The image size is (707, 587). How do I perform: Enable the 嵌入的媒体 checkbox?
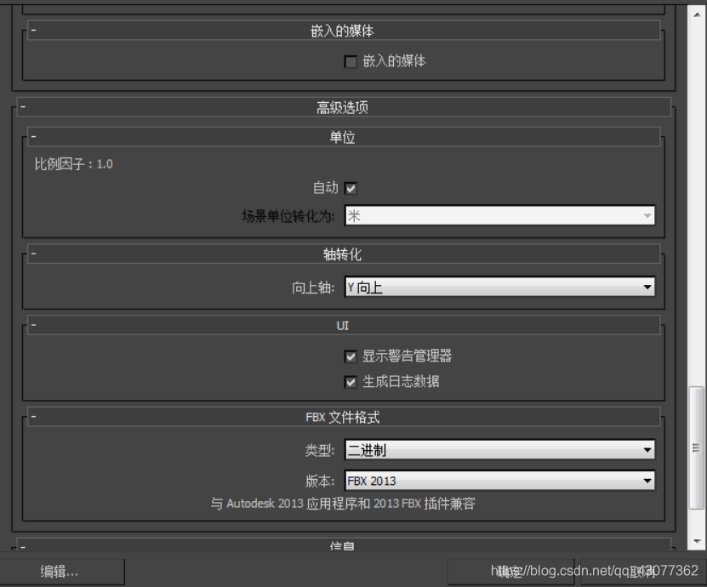tap(351, 62)
